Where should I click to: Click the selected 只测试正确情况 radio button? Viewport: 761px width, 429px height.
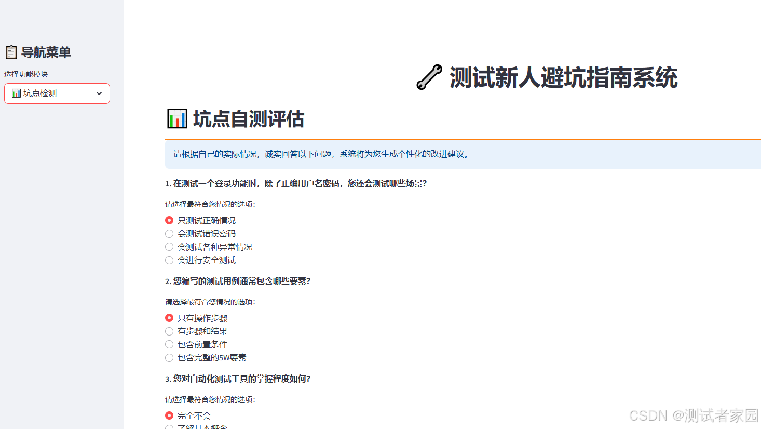[169, 220]
